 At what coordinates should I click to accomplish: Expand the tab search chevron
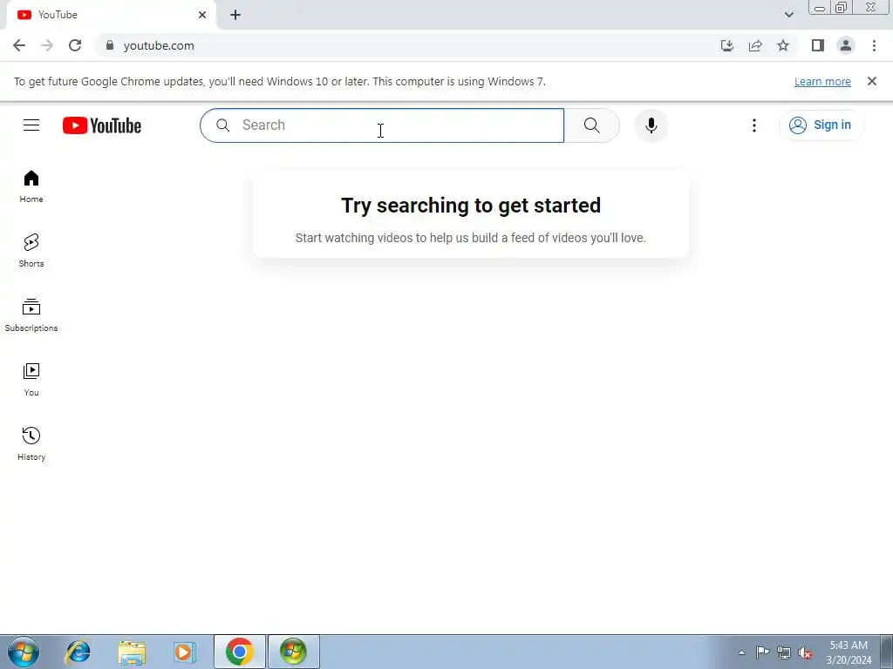(788, 15)
